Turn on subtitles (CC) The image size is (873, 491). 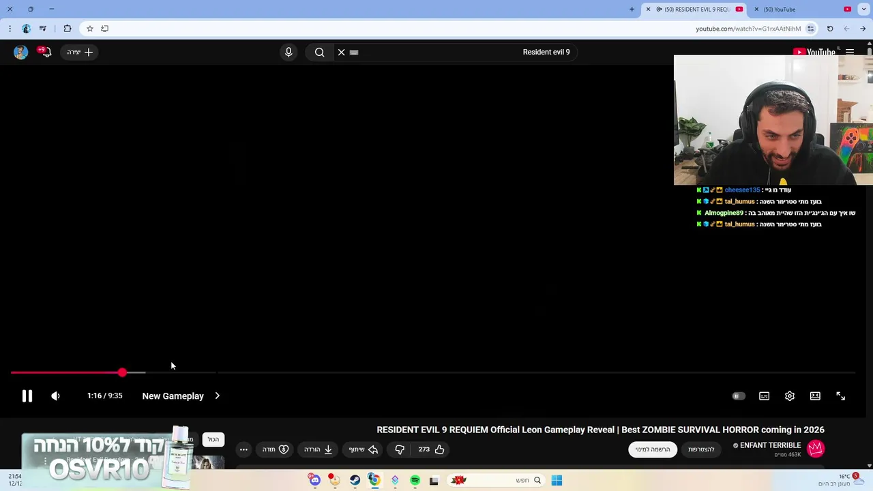click(764, 396)
